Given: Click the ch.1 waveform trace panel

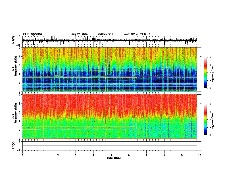Looking at the screenshot, I should (x=111, y=40).
